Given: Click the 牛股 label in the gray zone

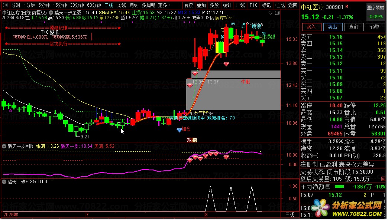Looking at the screenshot, I should click(245, 82).
